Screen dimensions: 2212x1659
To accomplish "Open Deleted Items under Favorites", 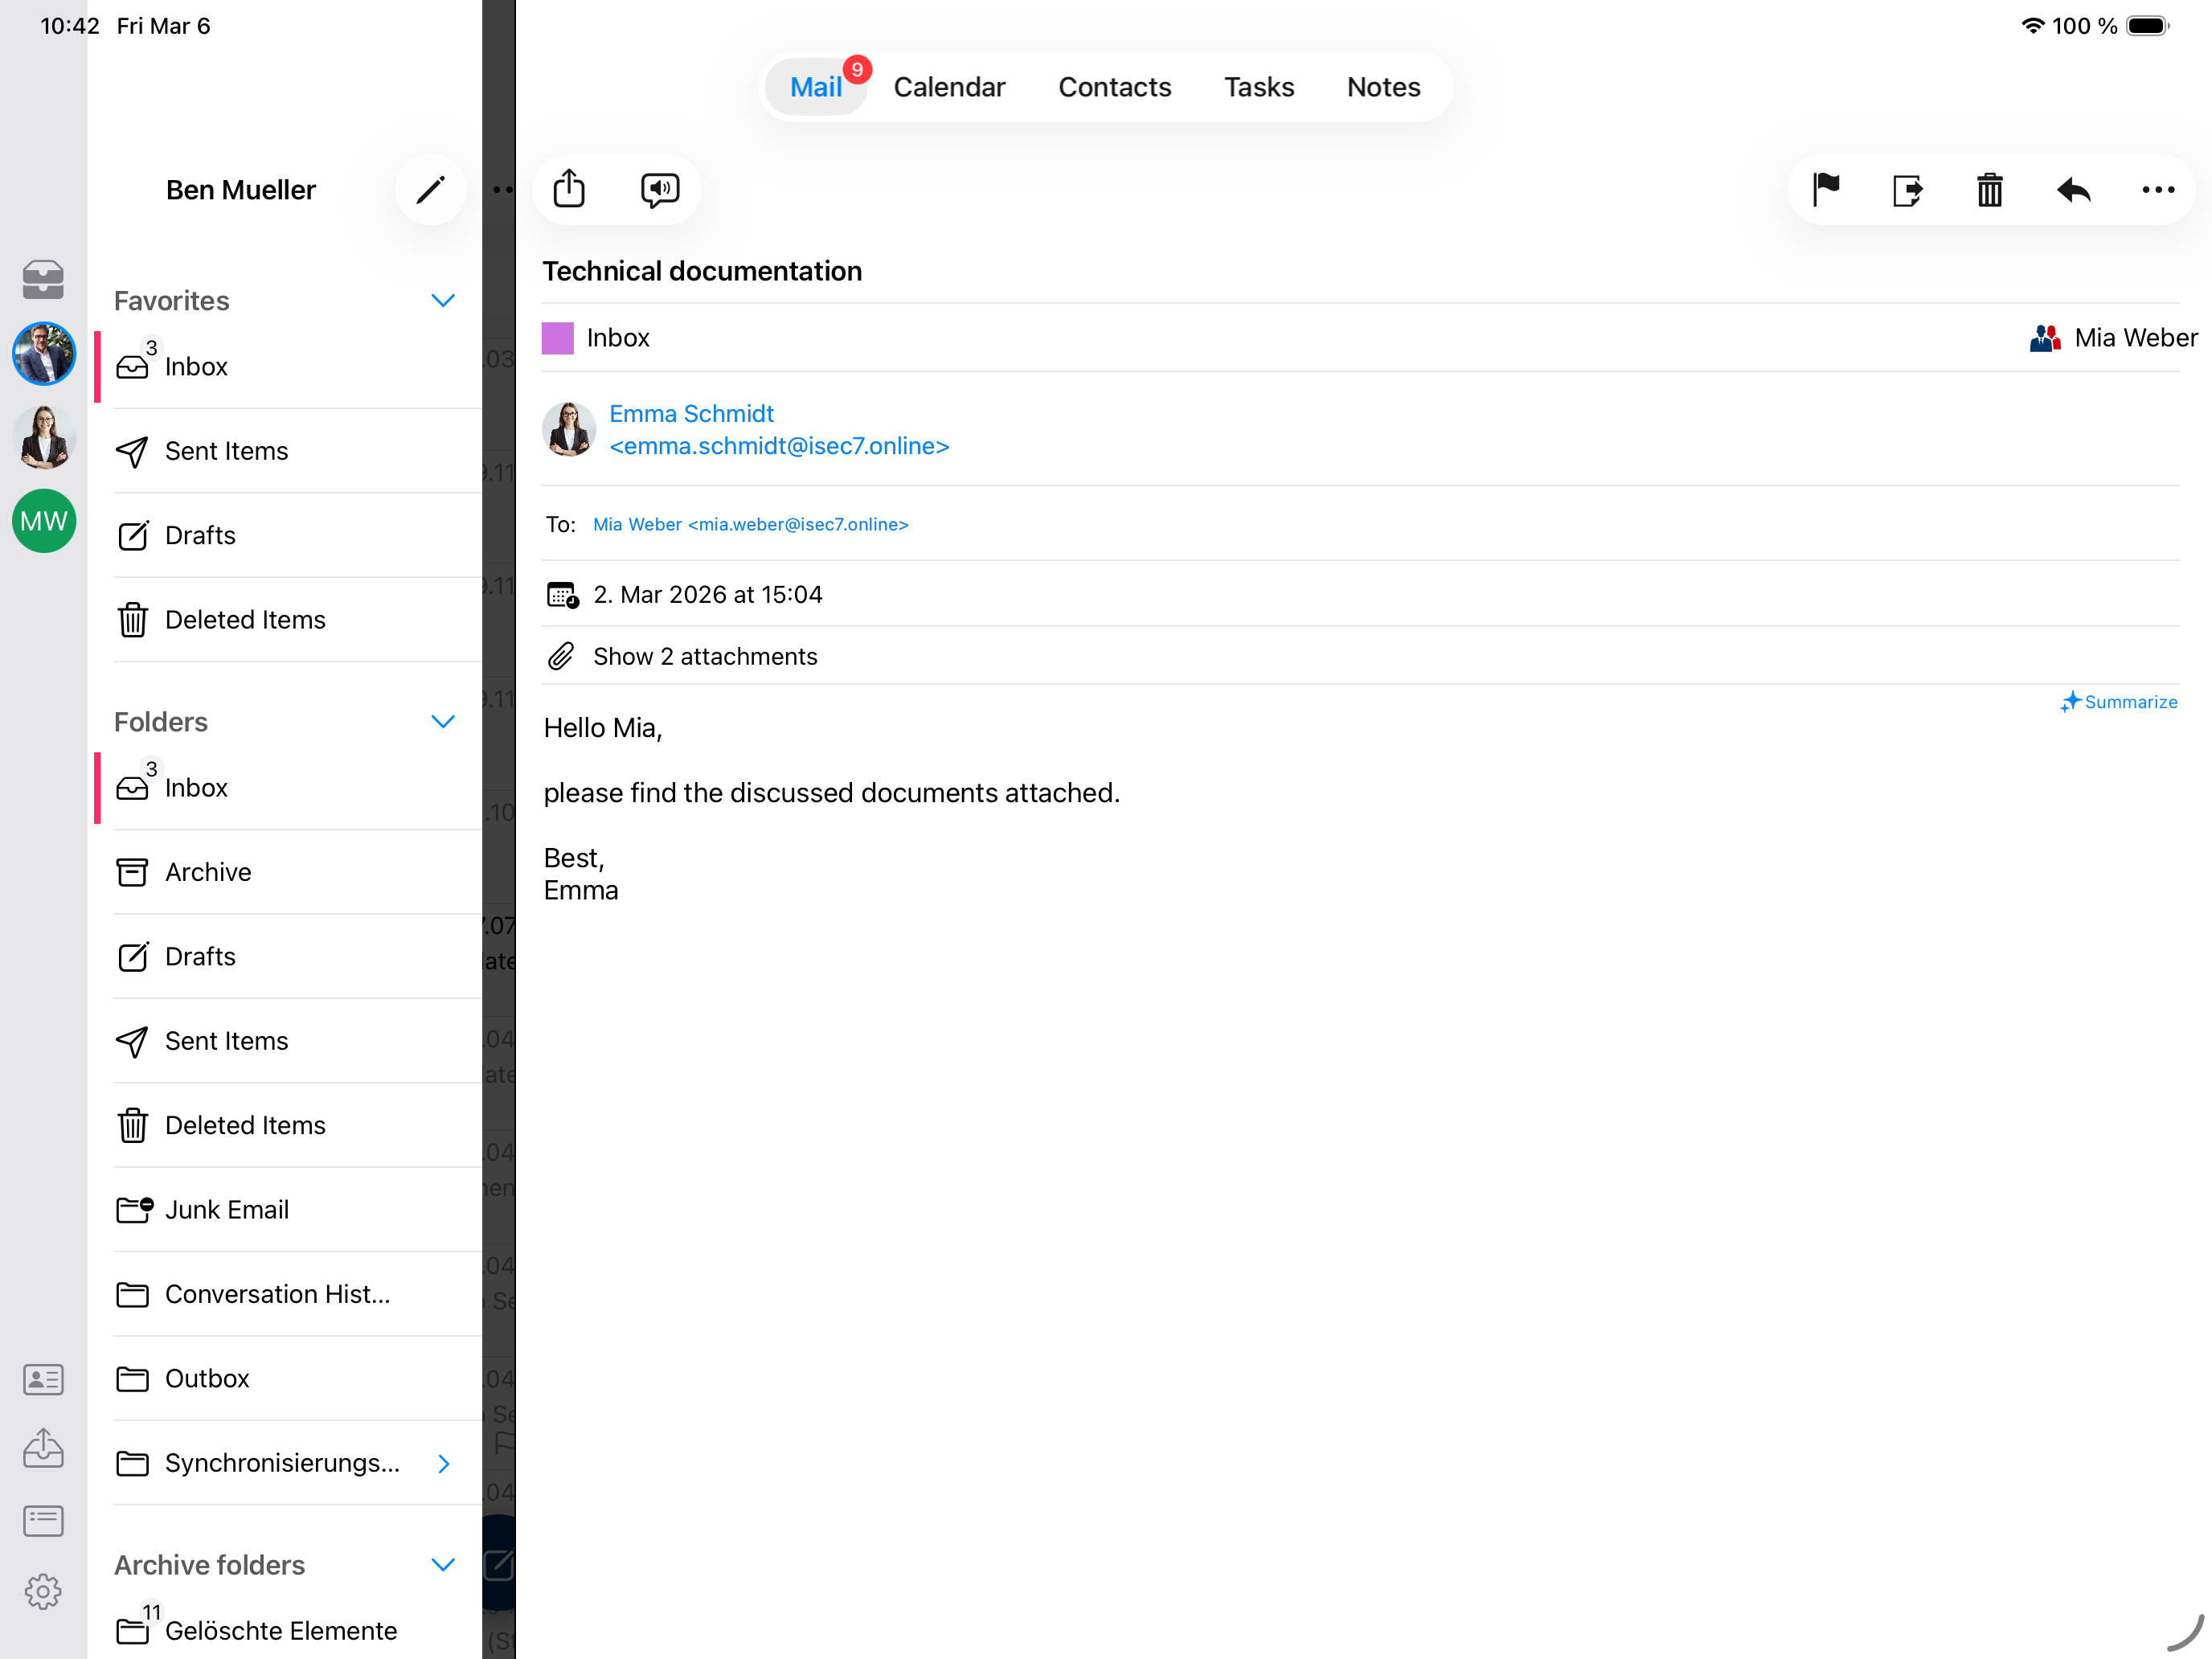I will pos(296,619).
